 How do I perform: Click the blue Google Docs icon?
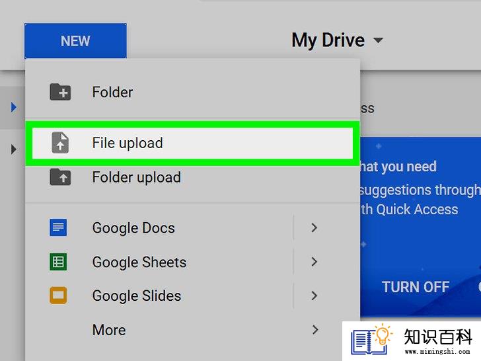[58, 227]
